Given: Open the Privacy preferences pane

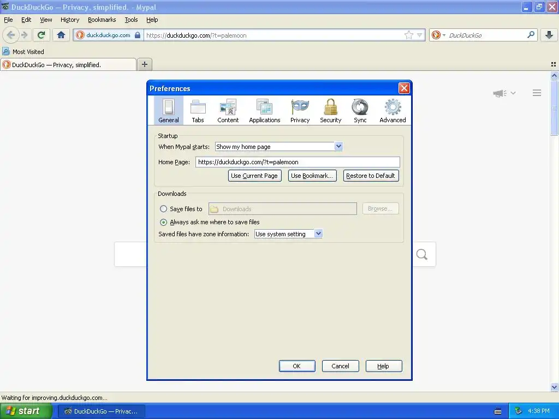Looking at the screenshot, I should click(300, 110).
